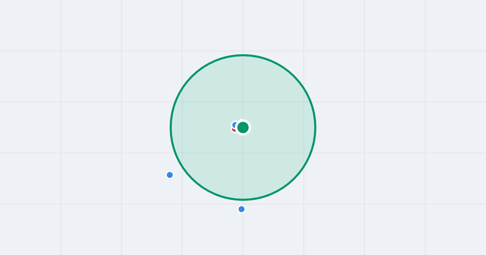The width and height of the screenshot is (486, 255).
Task: Click the blue marker directly below the circle
Action: [241, 209]
